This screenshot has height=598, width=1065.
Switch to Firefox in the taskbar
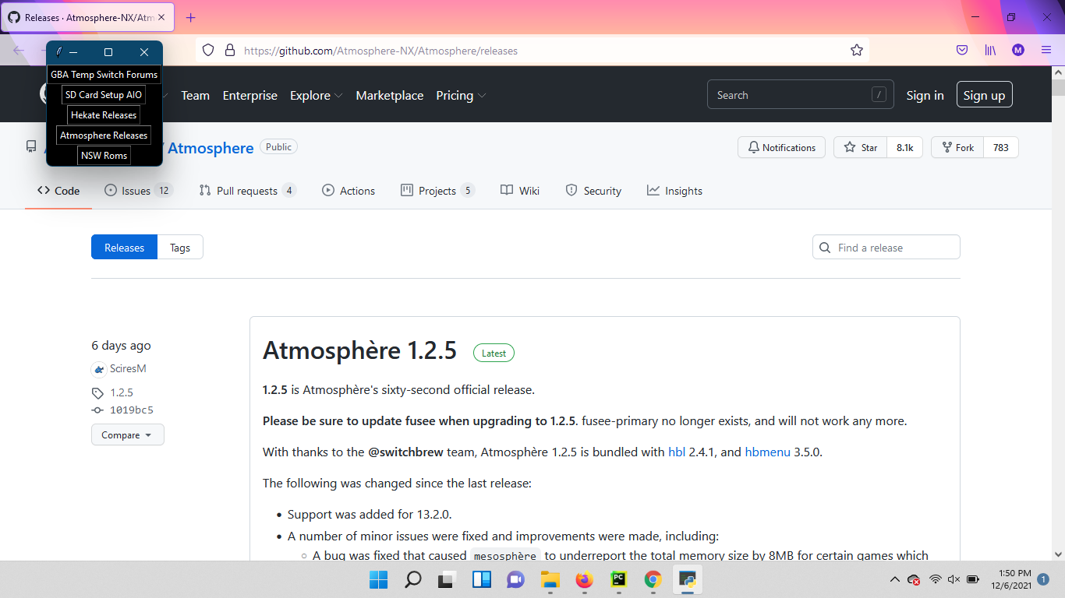[584, 579]
